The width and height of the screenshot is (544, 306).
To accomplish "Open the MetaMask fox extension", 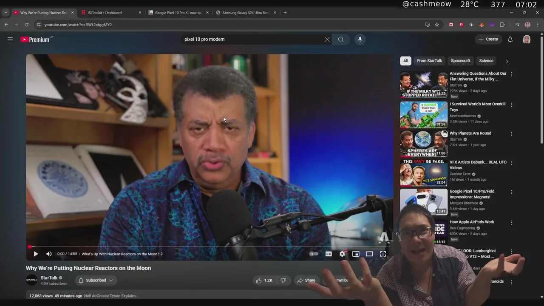I will tap(482, 25).
